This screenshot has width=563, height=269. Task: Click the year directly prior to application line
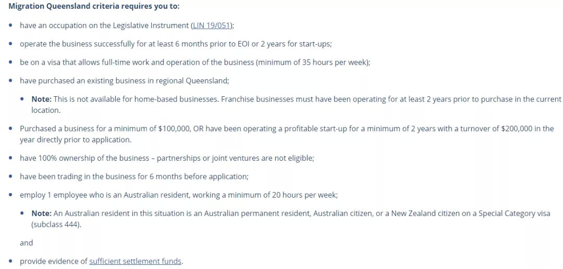[76, 140]
